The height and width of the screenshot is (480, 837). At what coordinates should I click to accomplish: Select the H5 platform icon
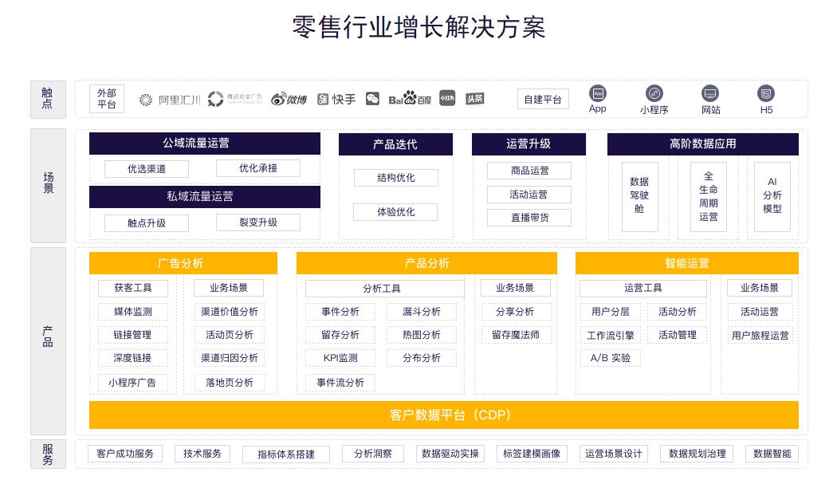[x=766, y=93]
